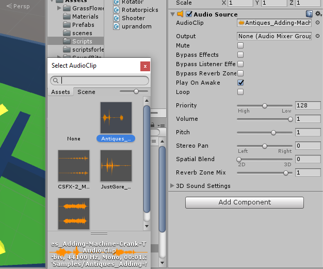This screenshot has height=269, width=323.
Task: Click the Add Component button
Action: coord(245,202)
